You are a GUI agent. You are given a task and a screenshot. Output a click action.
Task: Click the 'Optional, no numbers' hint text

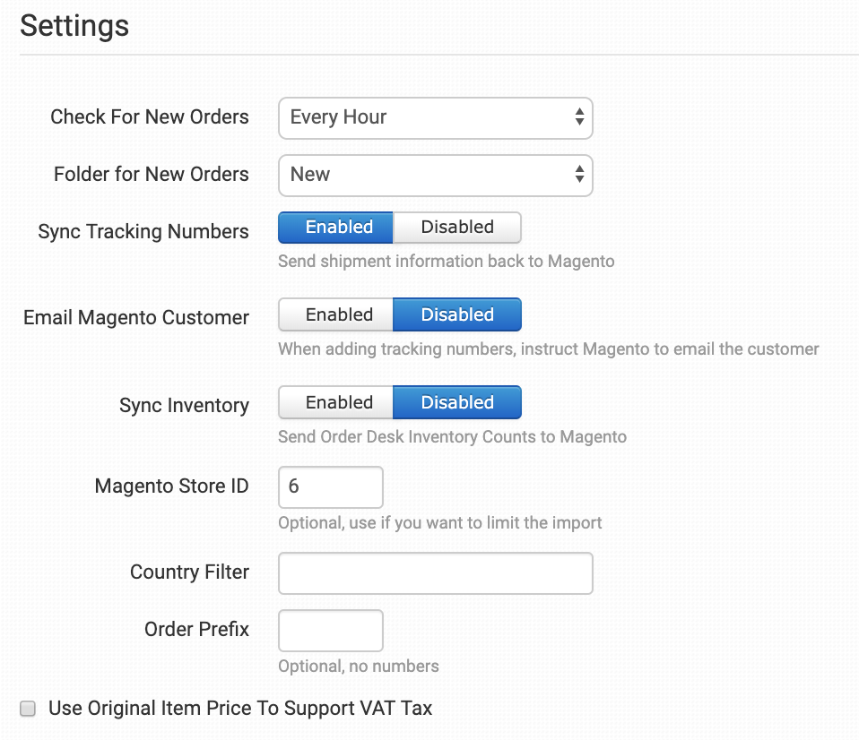359,667
